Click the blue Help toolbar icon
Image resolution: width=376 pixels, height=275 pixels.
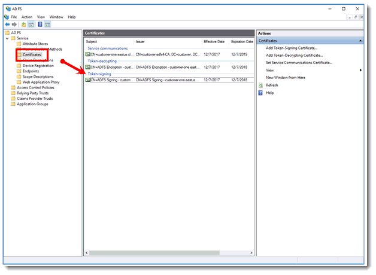point(40,25)
